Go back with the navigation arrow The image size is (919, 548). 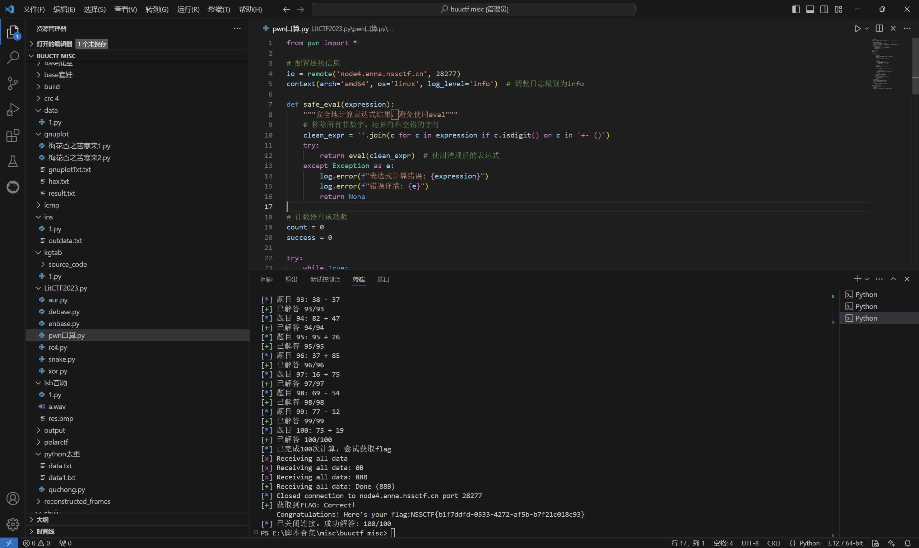click(286, 9)
